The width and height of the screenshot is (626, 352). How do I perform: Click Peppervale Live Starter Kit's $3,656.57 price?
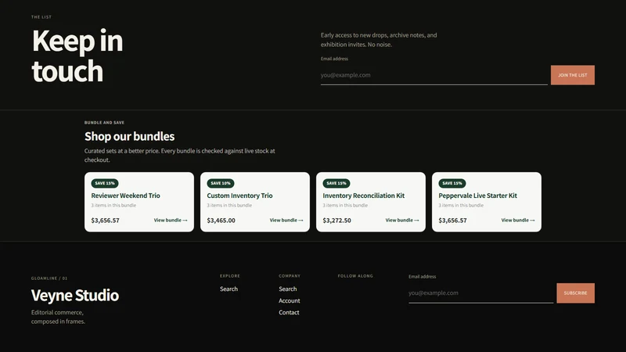point(452,221)
